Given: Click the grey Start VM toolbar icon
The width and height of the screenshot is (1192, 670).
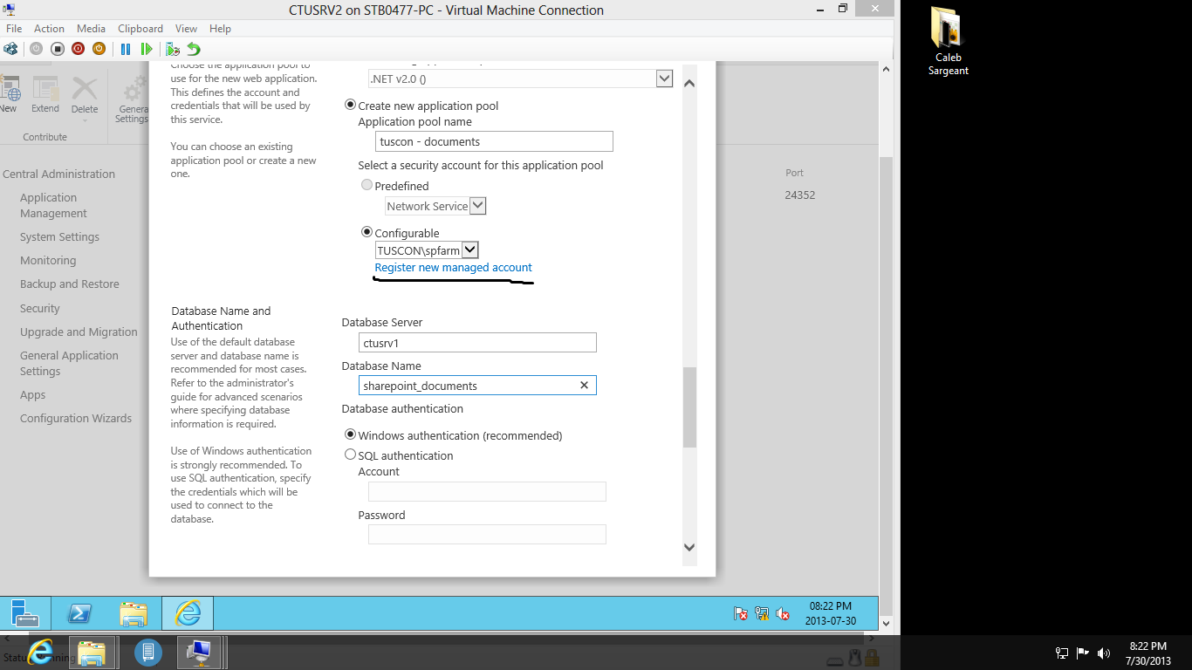Looking at the screenshot, I should tap(37, 49).
